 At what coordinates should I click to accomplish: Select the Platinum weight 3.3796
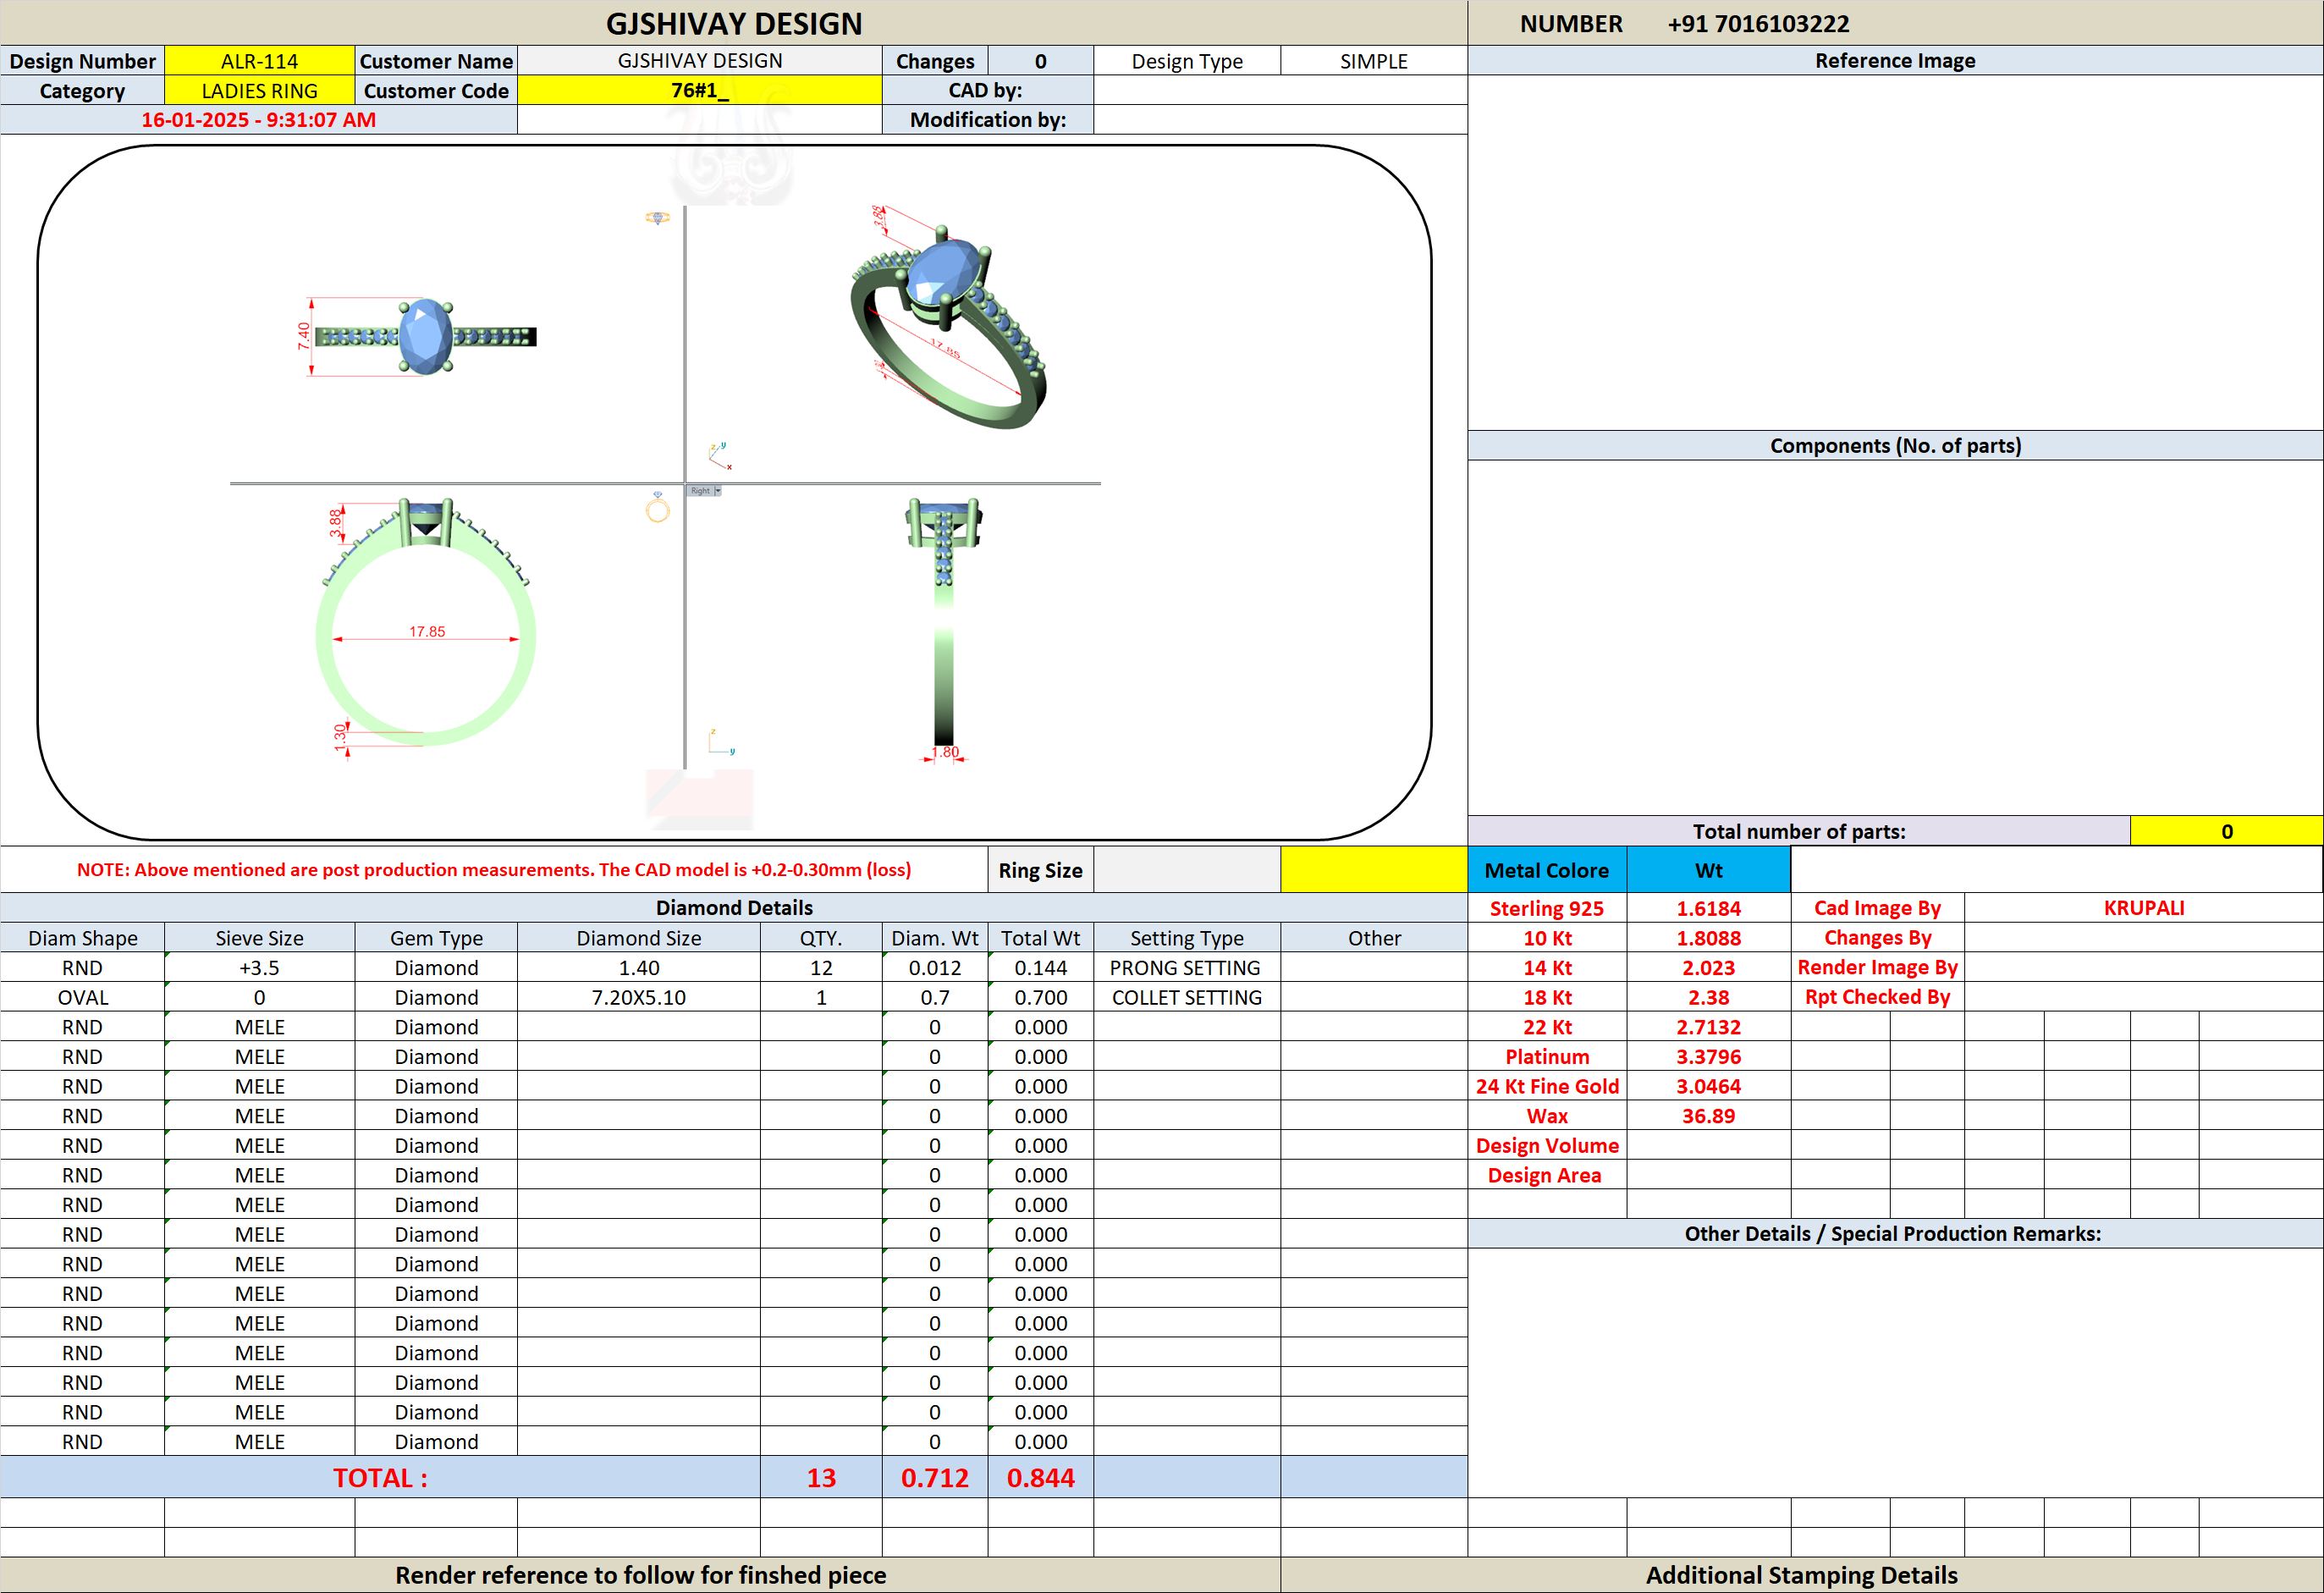tap(1709, 1057)
